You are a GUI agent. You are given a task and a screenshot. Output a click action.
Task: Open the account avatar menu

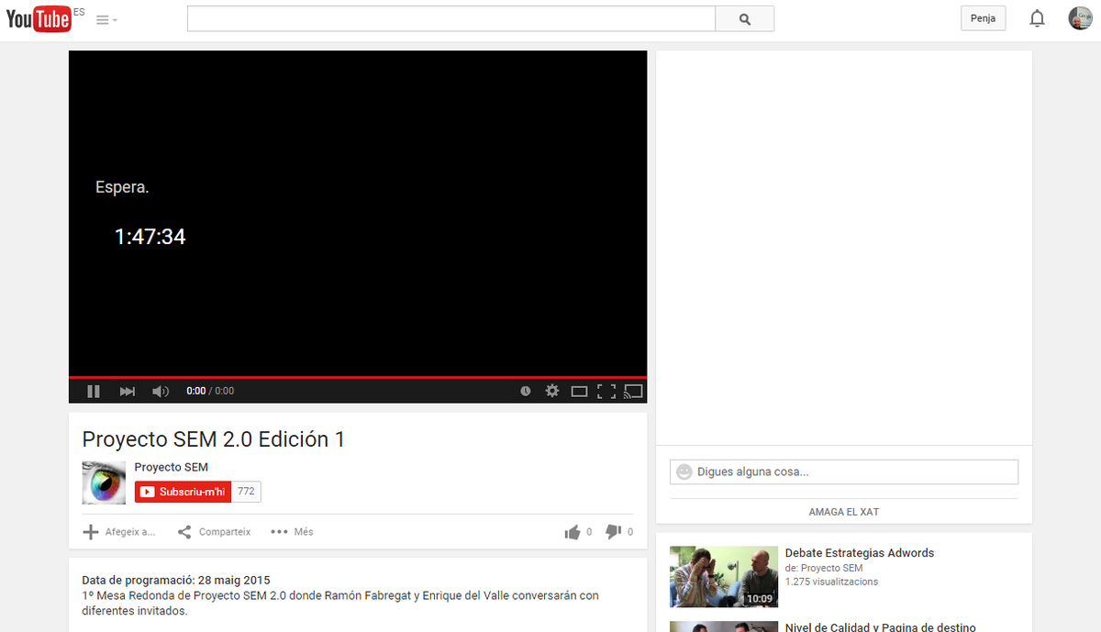1080,18
